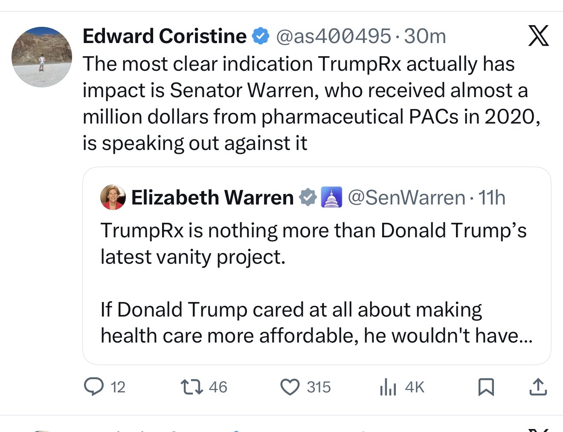Open the Elizabeth Warren display name
This screenshot has width=563, height=432.
coord(212,198)
